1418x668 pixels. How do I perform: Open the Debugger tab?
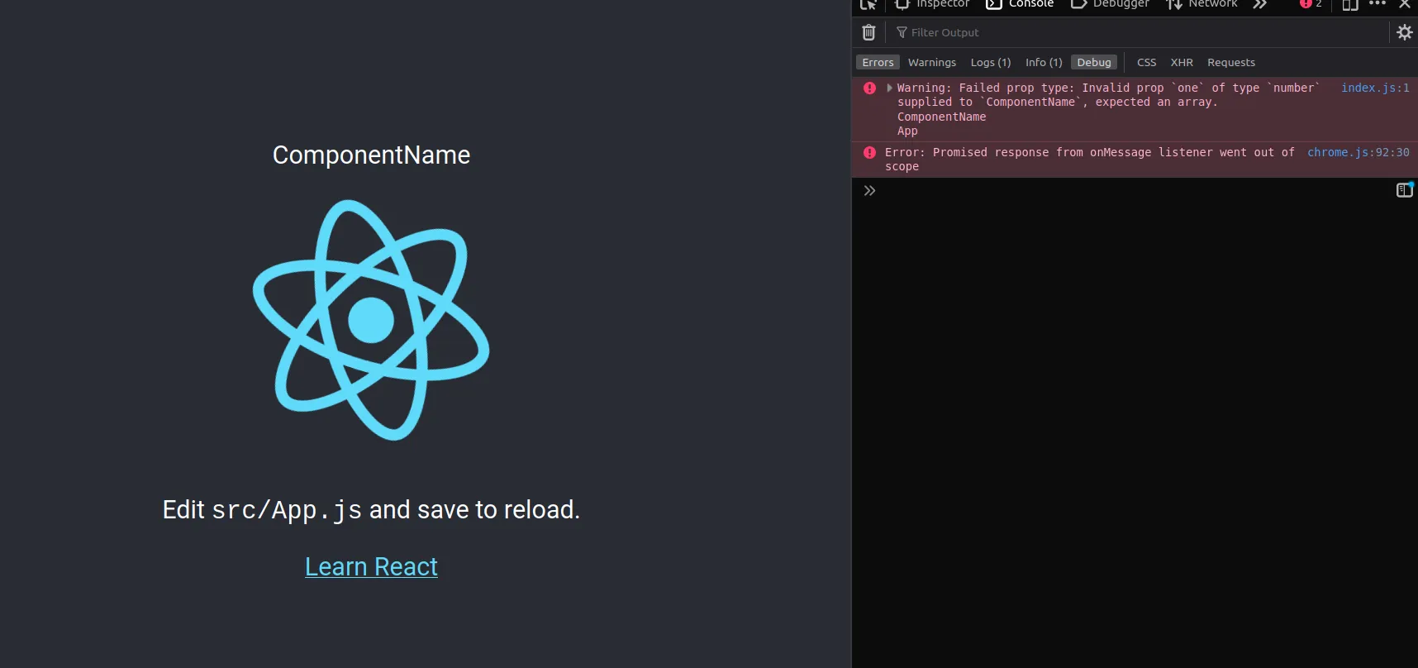click(x=1110, y=4)
